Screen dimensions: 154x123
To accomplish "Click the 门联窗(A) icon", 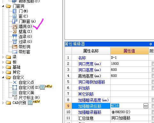I will point(15,21).
